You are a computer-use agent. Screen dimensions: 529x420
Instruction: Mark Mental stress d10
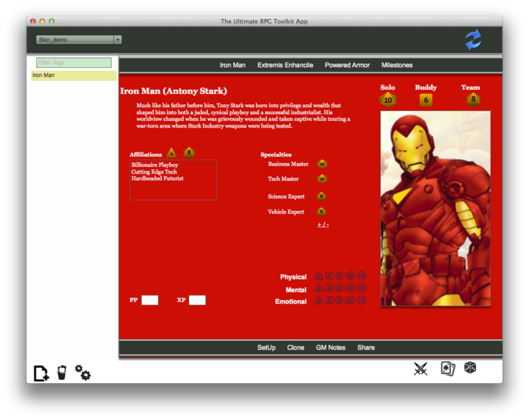pos(350,288)
